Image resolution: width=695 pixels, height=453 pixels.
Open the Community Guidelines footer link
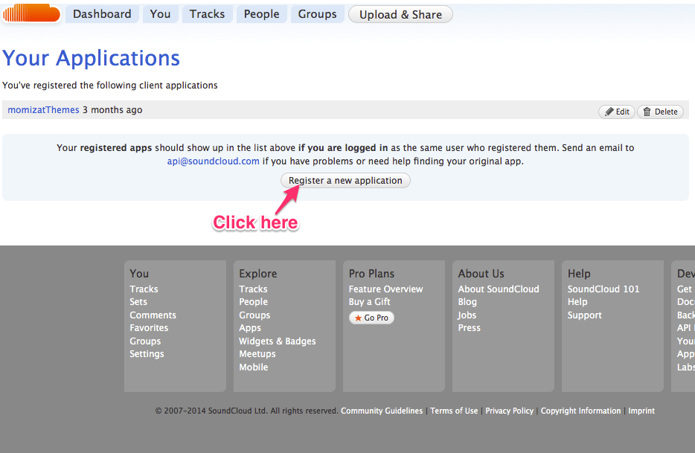pyautogui.click(x=382, y=411)
